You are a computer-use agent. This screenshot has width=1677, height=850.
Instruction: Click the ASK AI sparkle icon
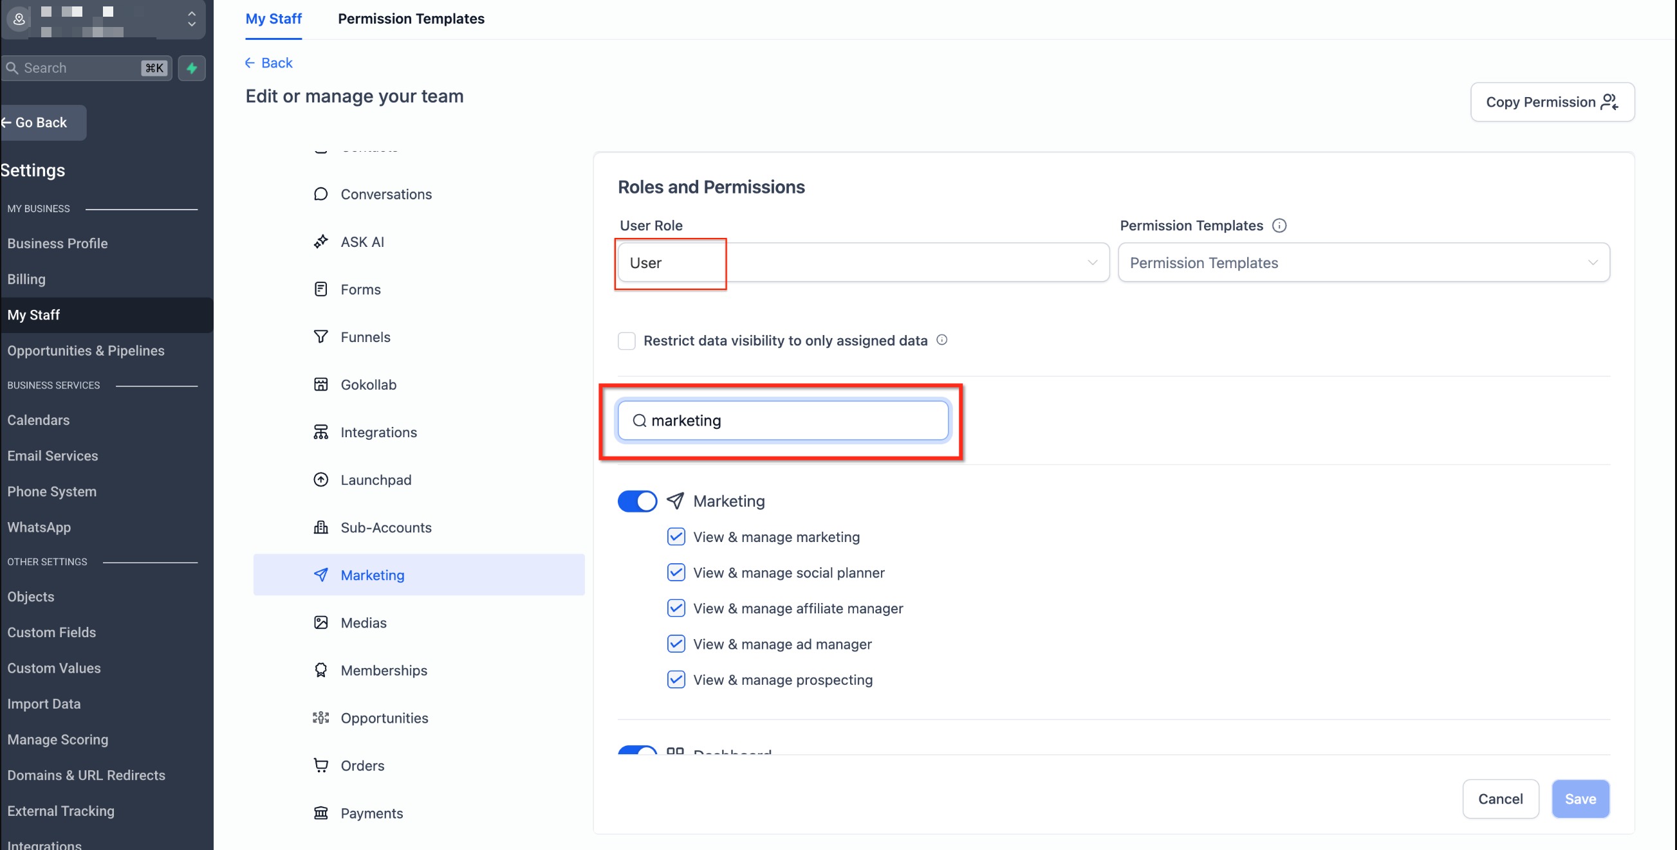tap(320, 241)
